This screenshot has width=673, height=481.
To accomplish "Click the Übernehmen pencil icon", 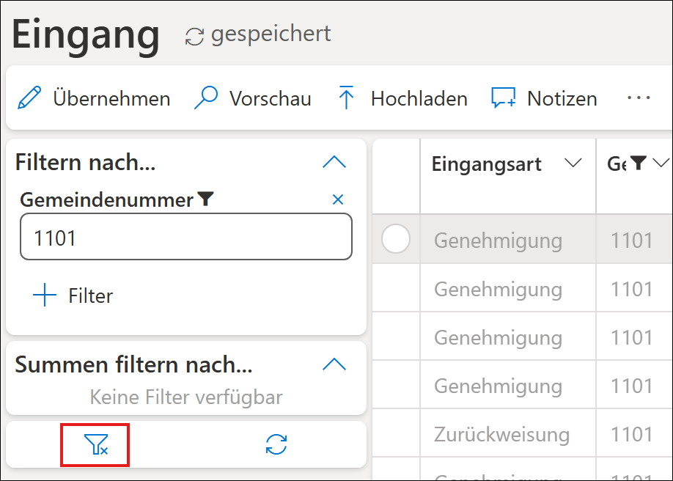I will point(29,98).
